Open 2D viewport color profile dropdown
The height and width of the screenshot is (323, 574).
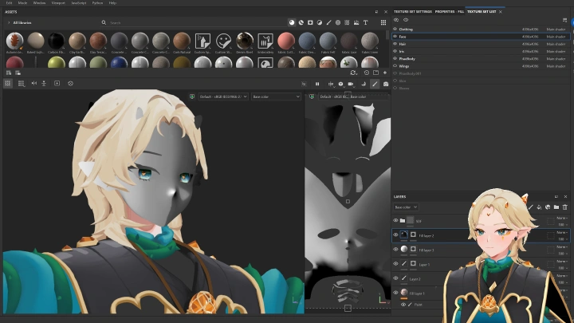tap(332, 97)
